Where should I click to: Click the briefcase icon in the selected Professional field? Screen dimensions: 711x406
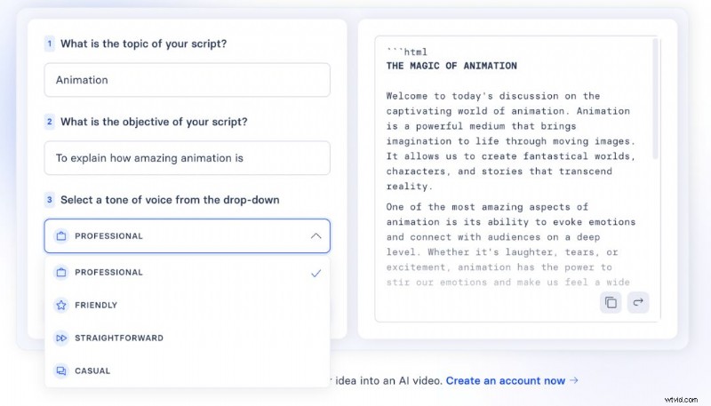click(61, 236)
